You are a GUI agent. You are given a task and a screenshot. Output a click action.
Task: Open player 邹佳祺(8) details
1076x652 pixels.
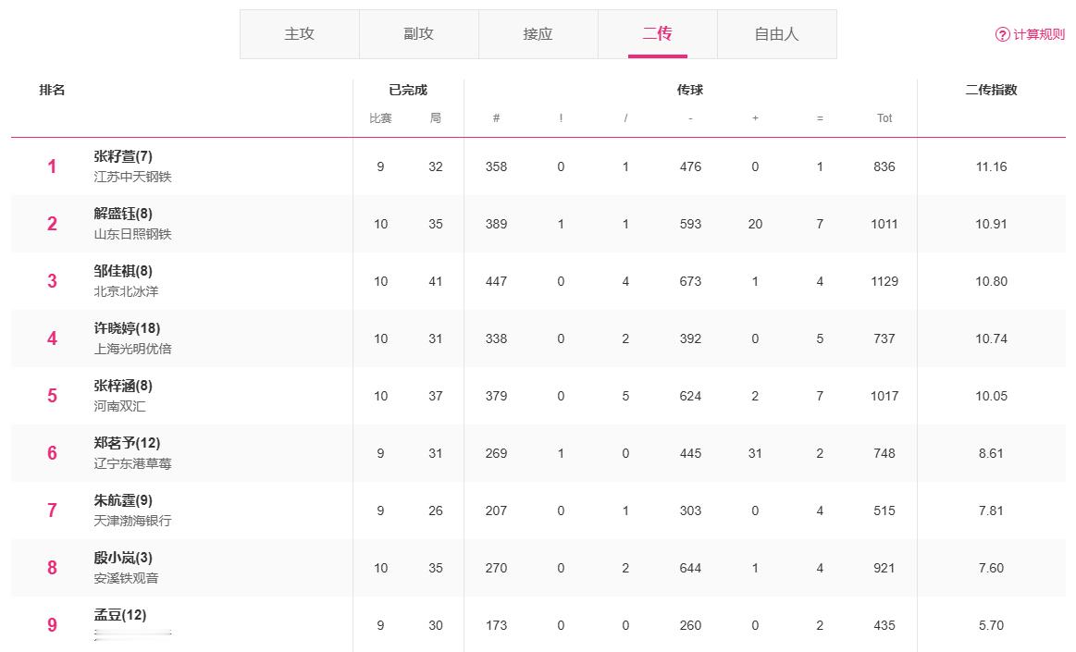[x=123, y=271]
